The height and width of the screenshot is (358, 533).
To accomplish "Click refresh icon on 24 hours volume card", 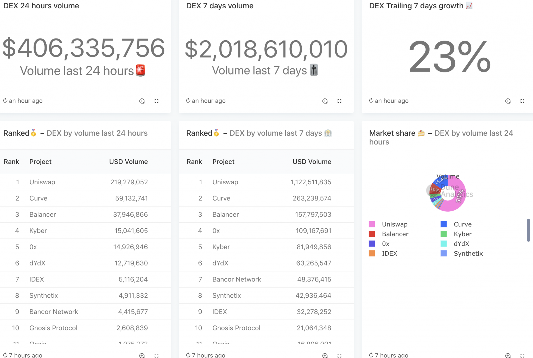I will click(x=5, y=101).
